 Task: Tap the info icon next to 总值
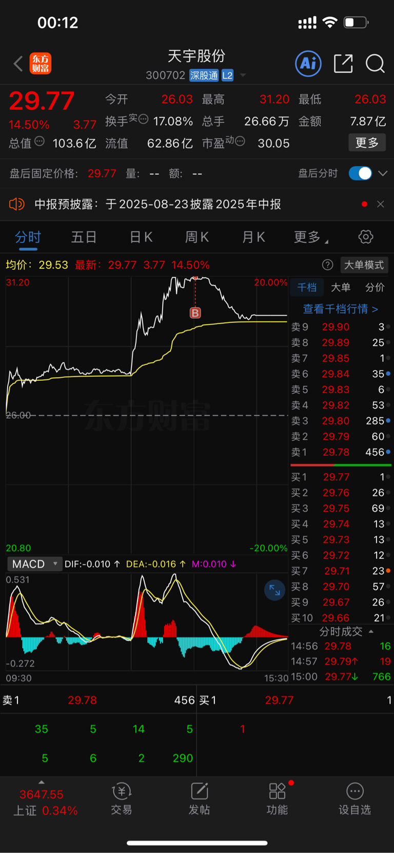pos(39,141)
